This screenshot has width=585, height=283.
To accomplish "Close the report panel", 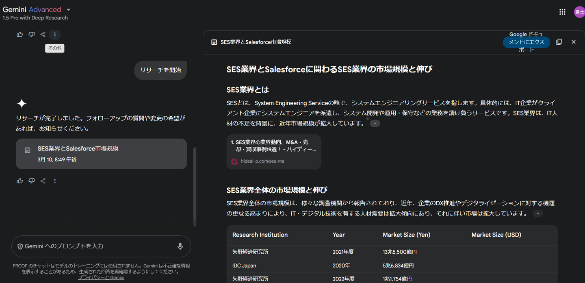I will point(574,42).
